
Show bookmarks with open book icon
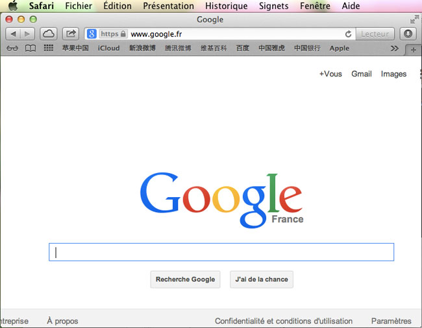(31, 49)
